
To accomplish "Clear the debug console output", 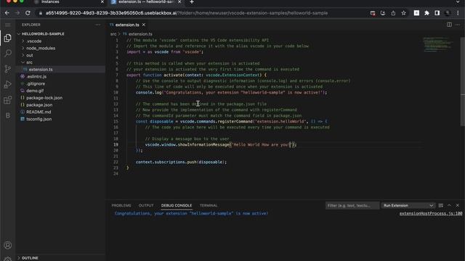I will point(441,205).
